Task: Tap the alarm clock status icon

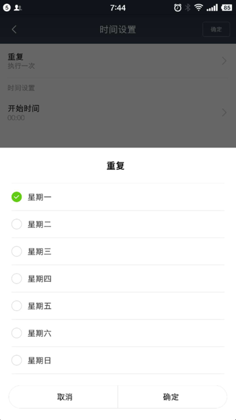Action: tap(178, 8)
